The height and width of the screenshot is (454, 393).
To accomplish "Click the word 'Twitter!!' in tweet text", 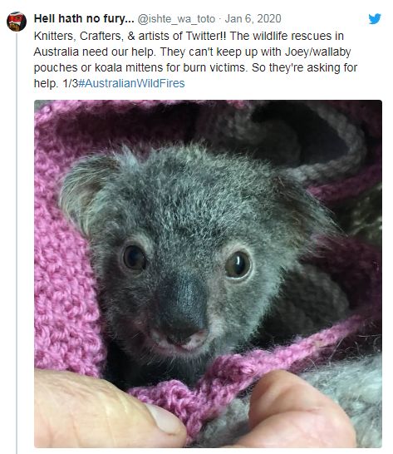I will point(206,37).
